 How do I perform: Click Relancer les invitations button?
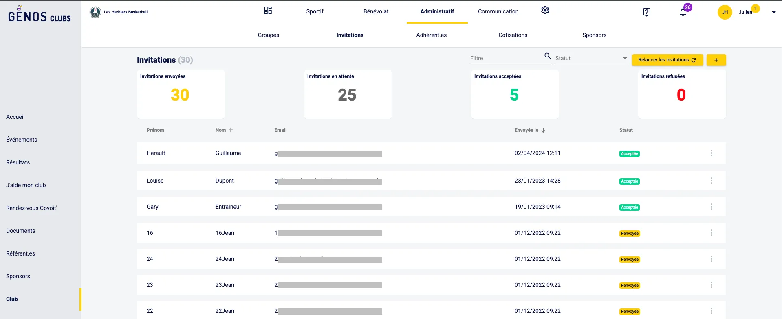(667, 60)
